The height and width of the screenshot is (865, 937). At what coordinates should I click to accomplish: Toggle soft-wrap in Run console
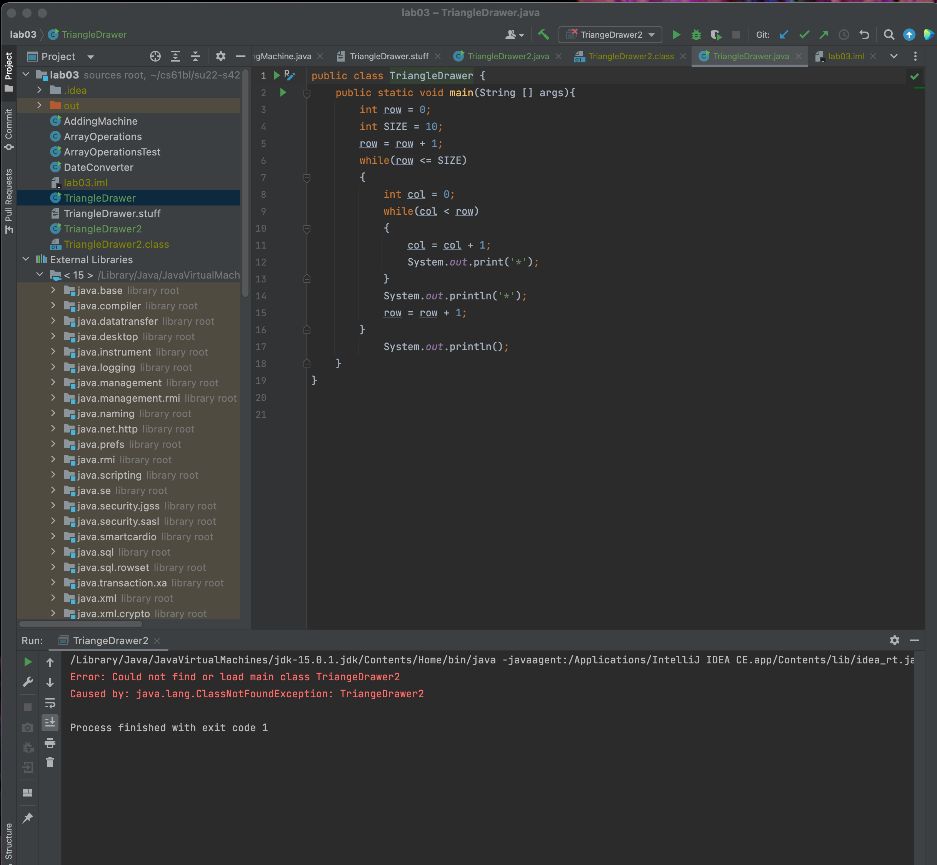click(x=50, y=703)
